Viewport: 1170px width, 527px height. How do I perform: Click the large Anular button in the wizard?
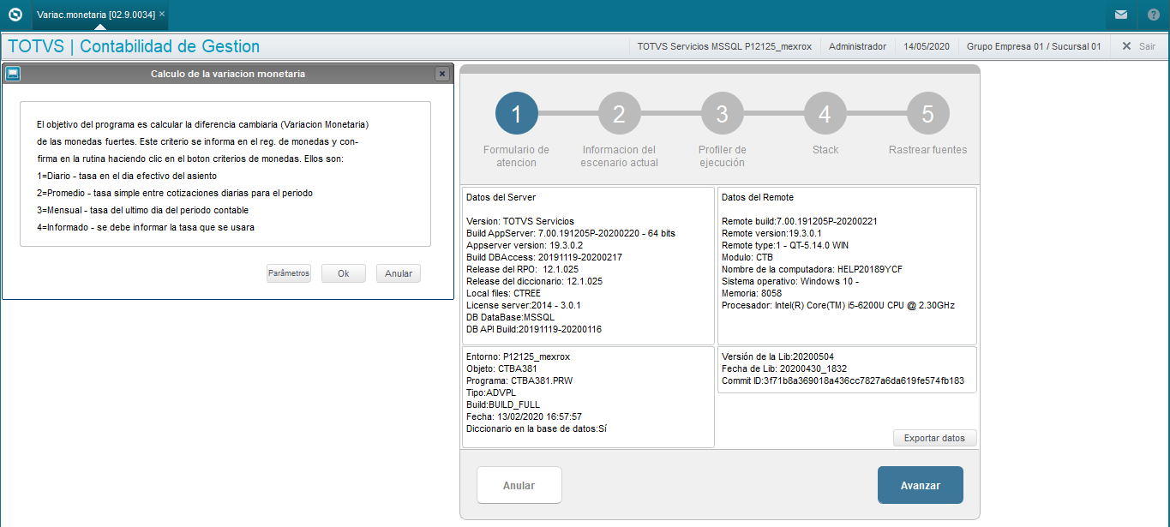pyautogui.click(x=519, y=485)
